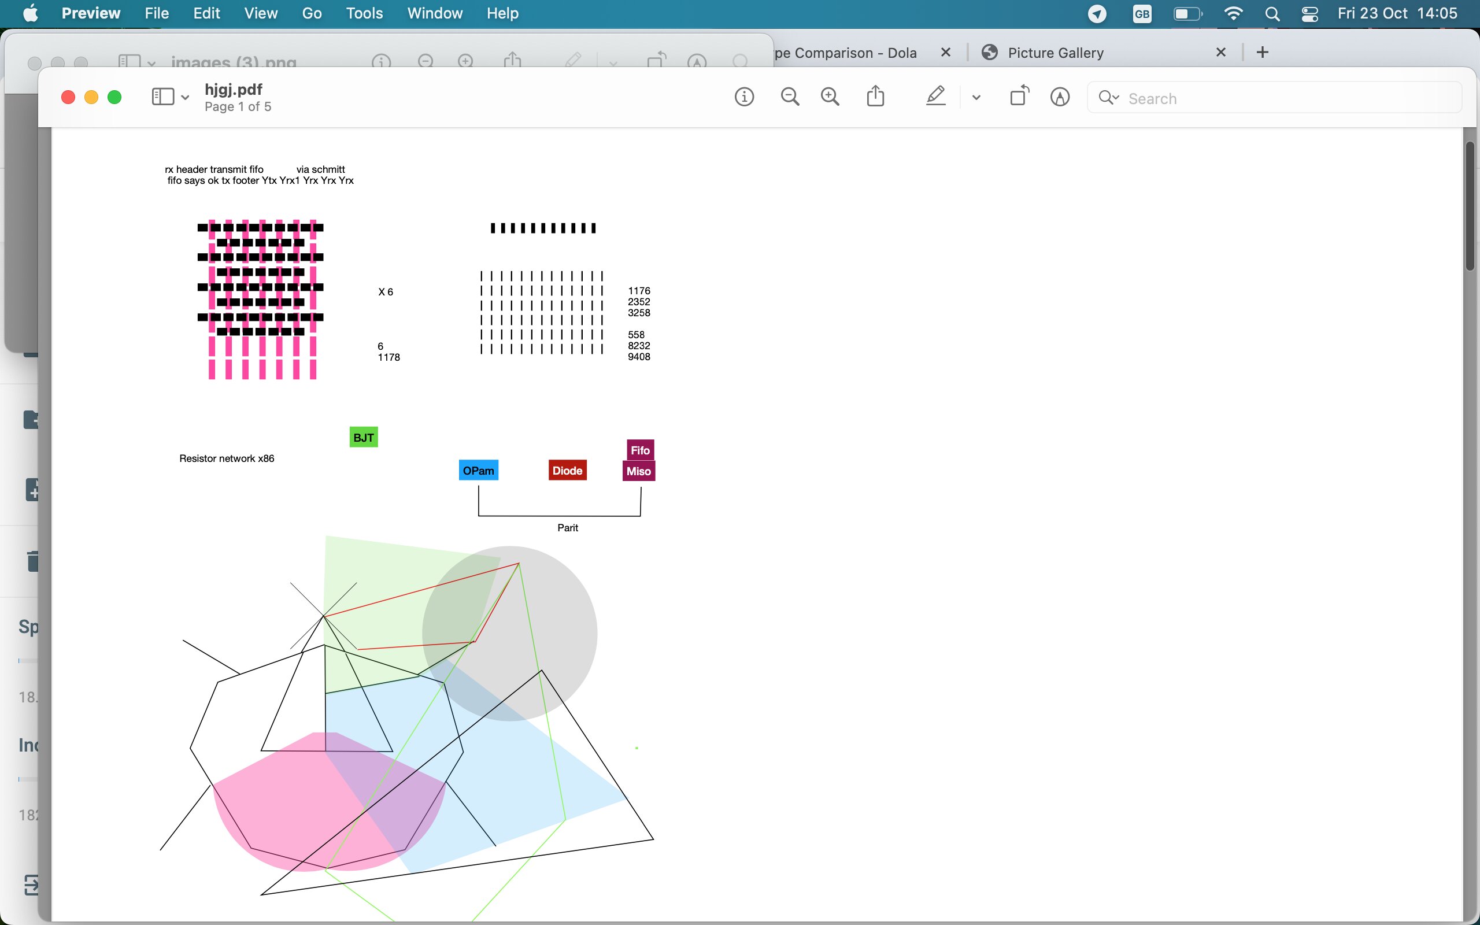Click the date and time Fri 23 Oct 14:05
The height and width of the screenshot is (925, 1480).
[1397, 13]
